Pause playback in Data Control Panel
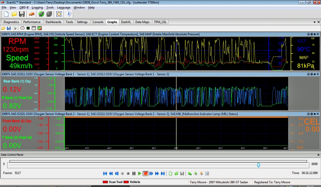Viewport: 321px width, 187px height. (134, 174)
